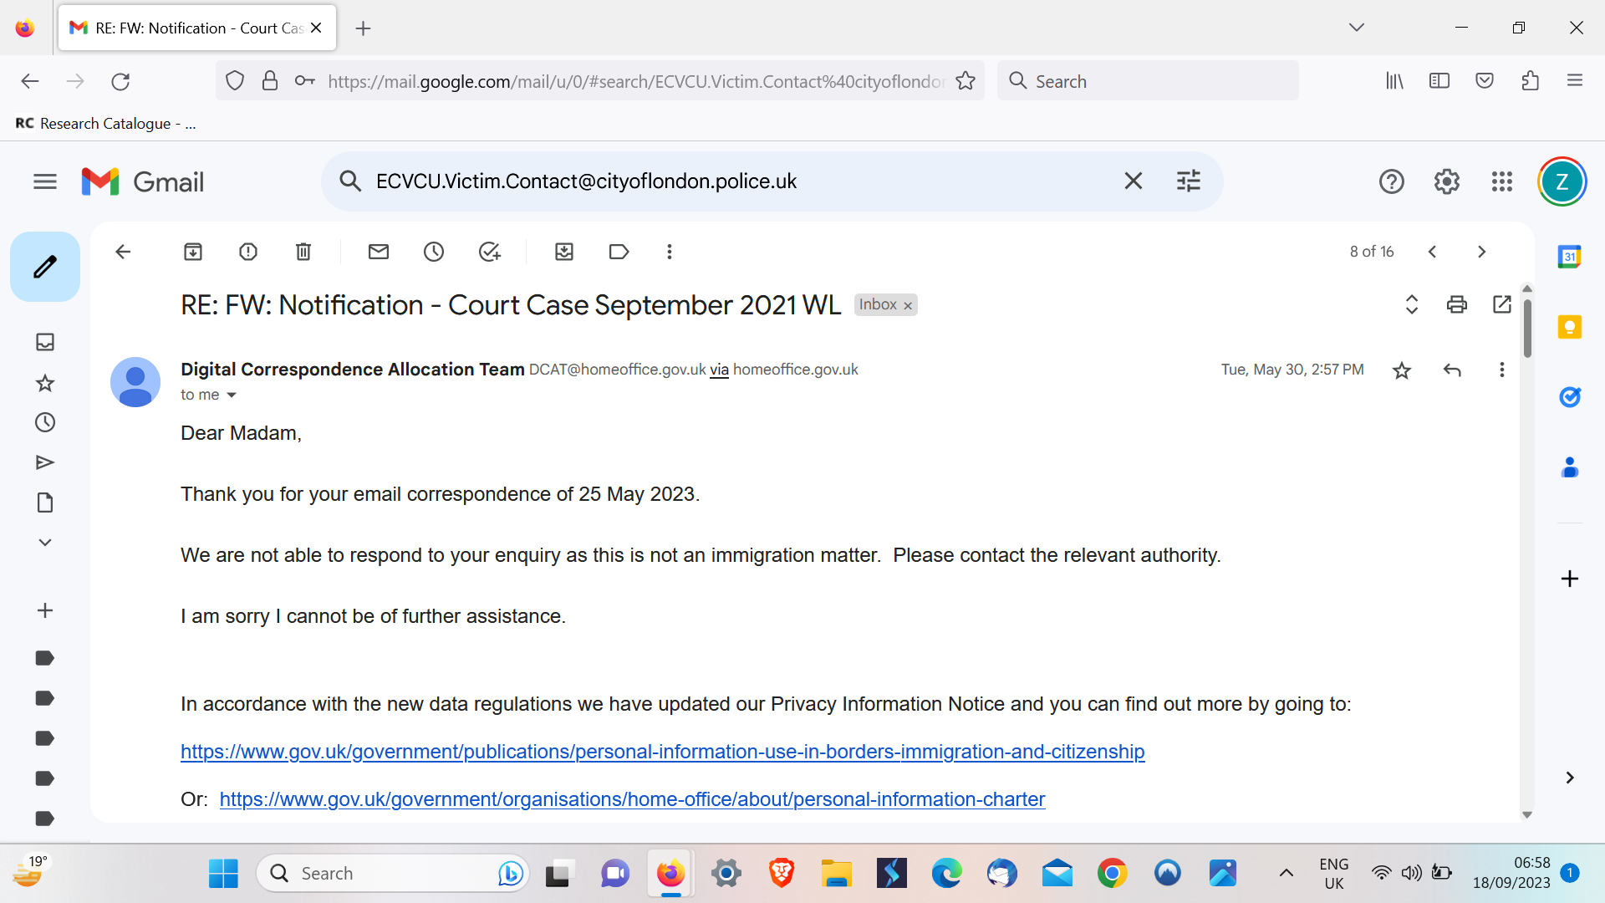1605x903 pixels.
Task: Delete the email with the trash icon
Action: point(303,252)
